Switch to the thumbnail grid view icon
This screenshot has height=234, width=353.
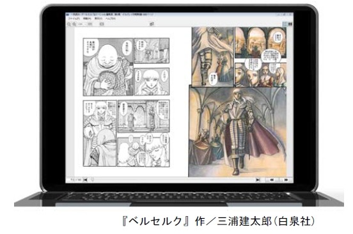(x=290, y=24)
